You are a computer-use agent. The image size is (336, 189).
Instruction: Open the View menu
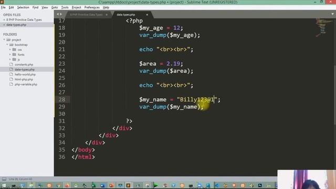coord(45,7)
